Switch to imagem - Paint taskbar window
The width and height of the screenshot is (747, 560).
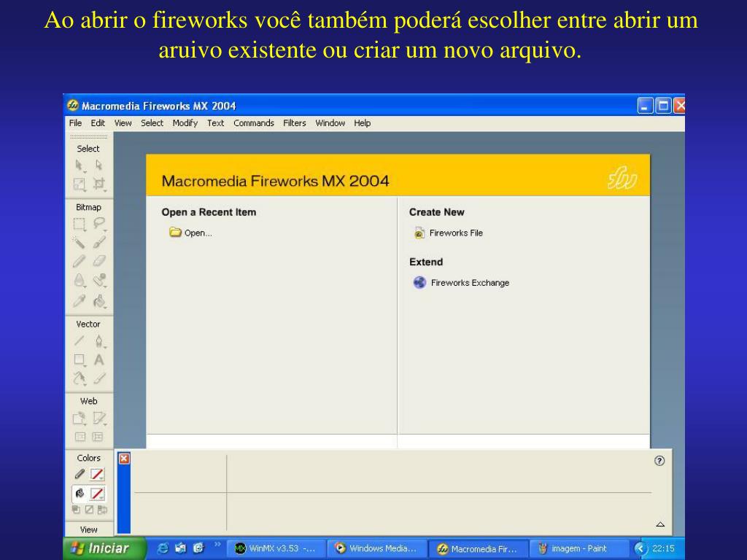(578, 548)
